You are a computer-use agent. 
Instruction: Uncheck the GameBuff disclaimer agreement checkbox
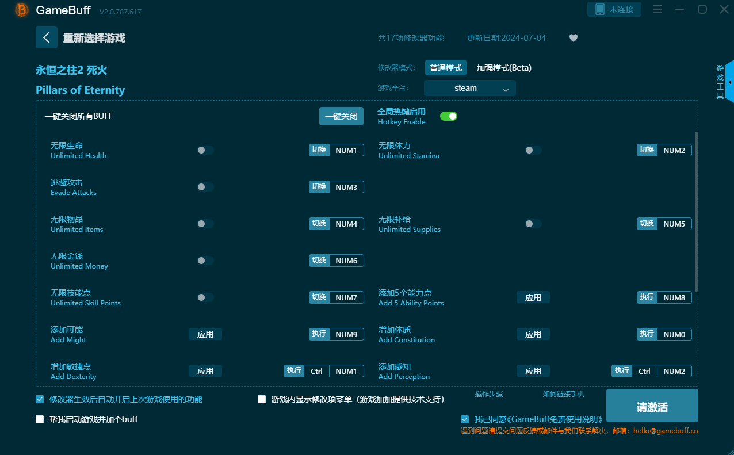(x=465, y=419)
